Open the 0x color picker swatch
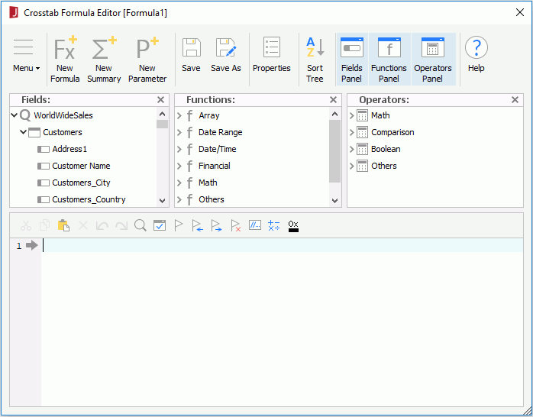The image size is (533, 417). tap(293, 226)
